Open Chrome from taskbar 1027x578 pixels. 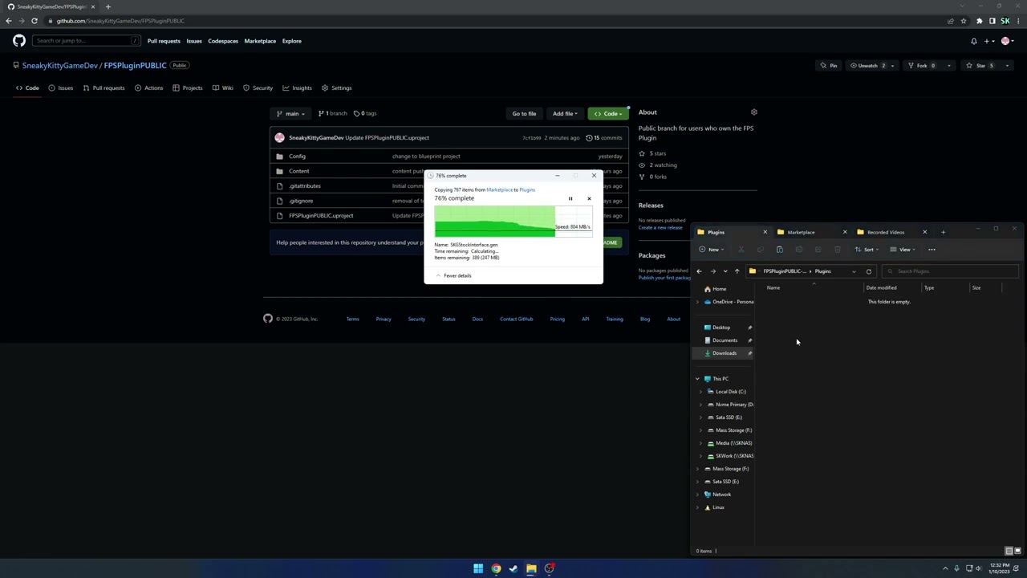click(x=496, y=568)
